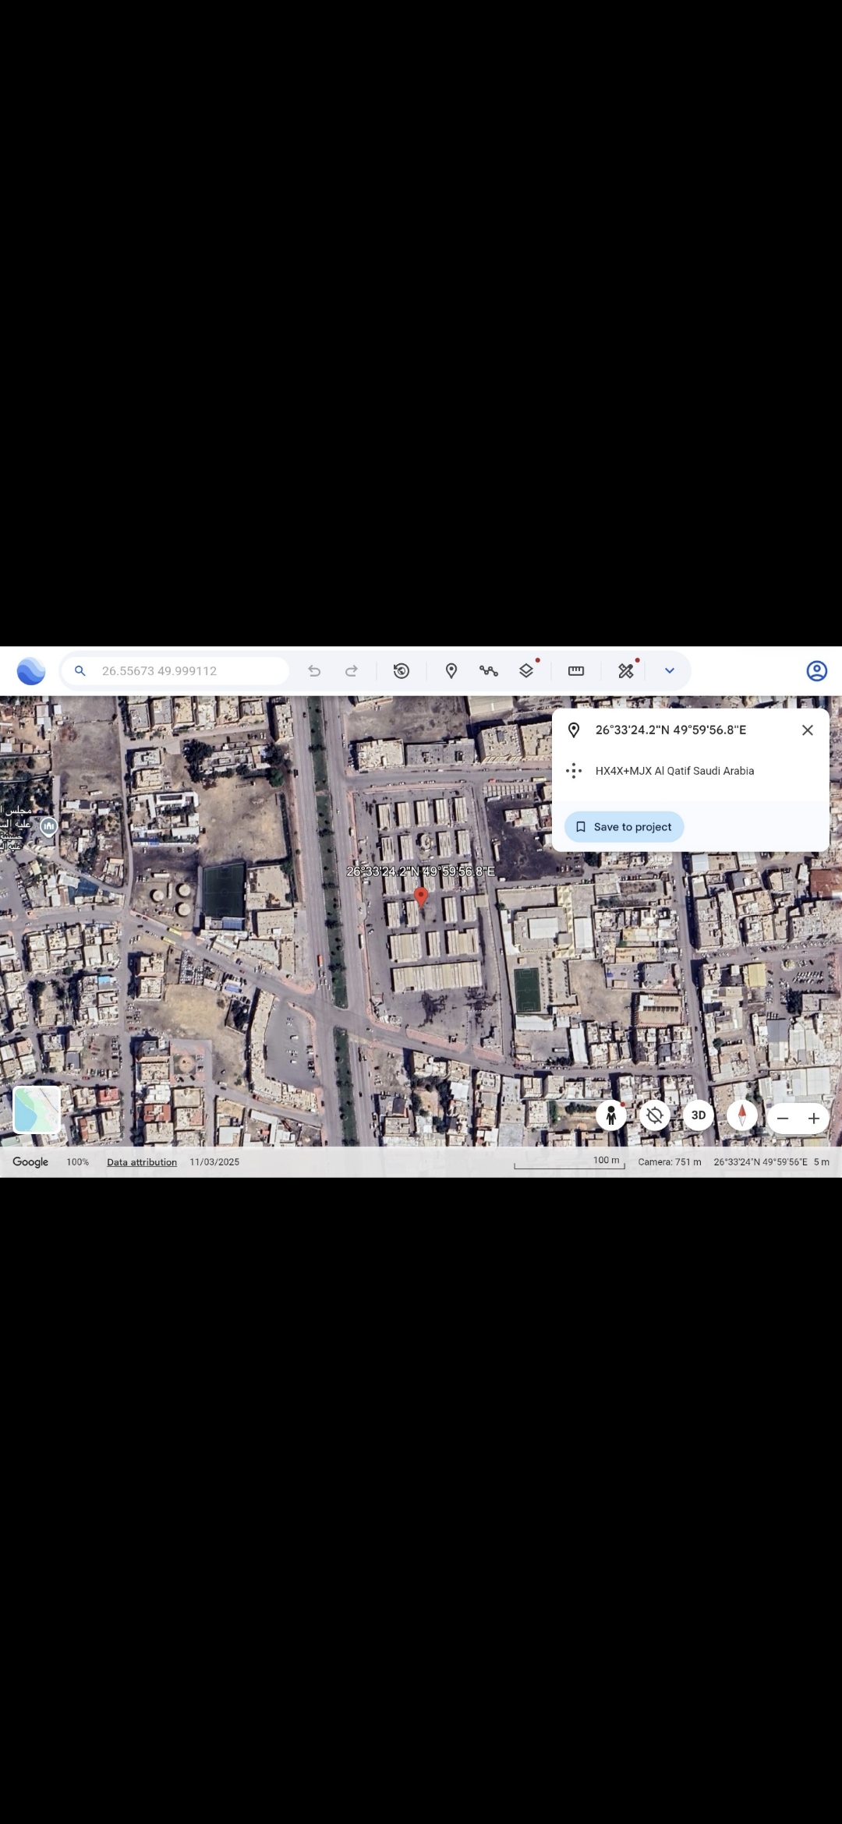Open the Google Earth home logo
The width and height of the screenshot is (842, 1824).
(x=31, y=671)
